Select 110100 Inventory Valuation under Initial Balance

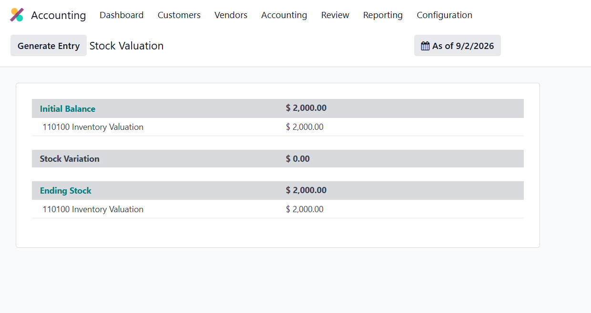[x=93, y=127]
